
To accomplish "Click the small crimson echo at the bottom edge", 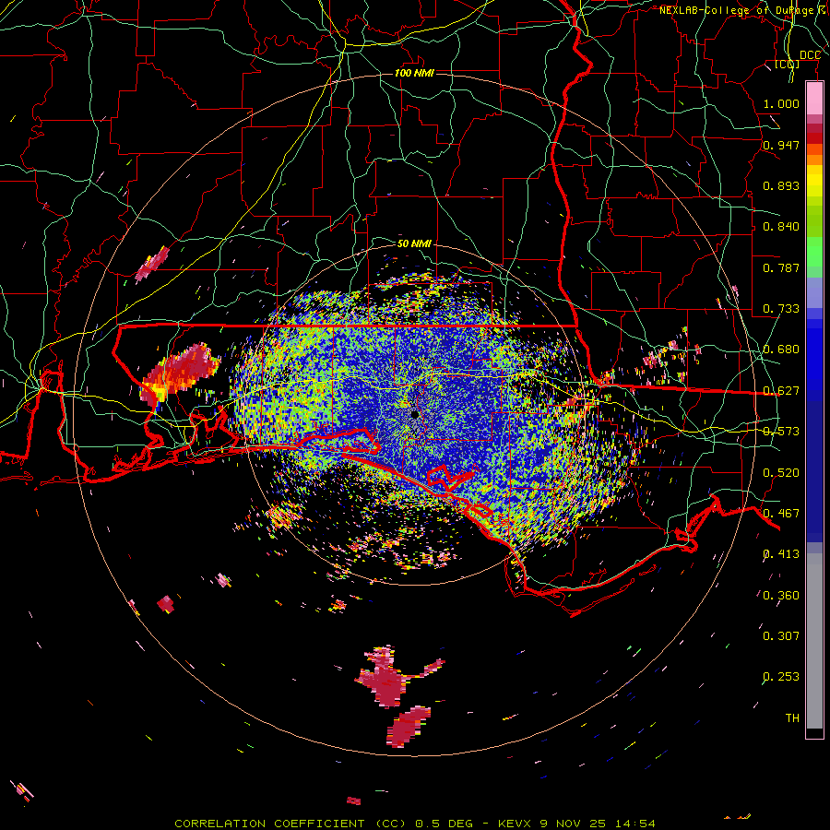I will (x=353, y=800).
